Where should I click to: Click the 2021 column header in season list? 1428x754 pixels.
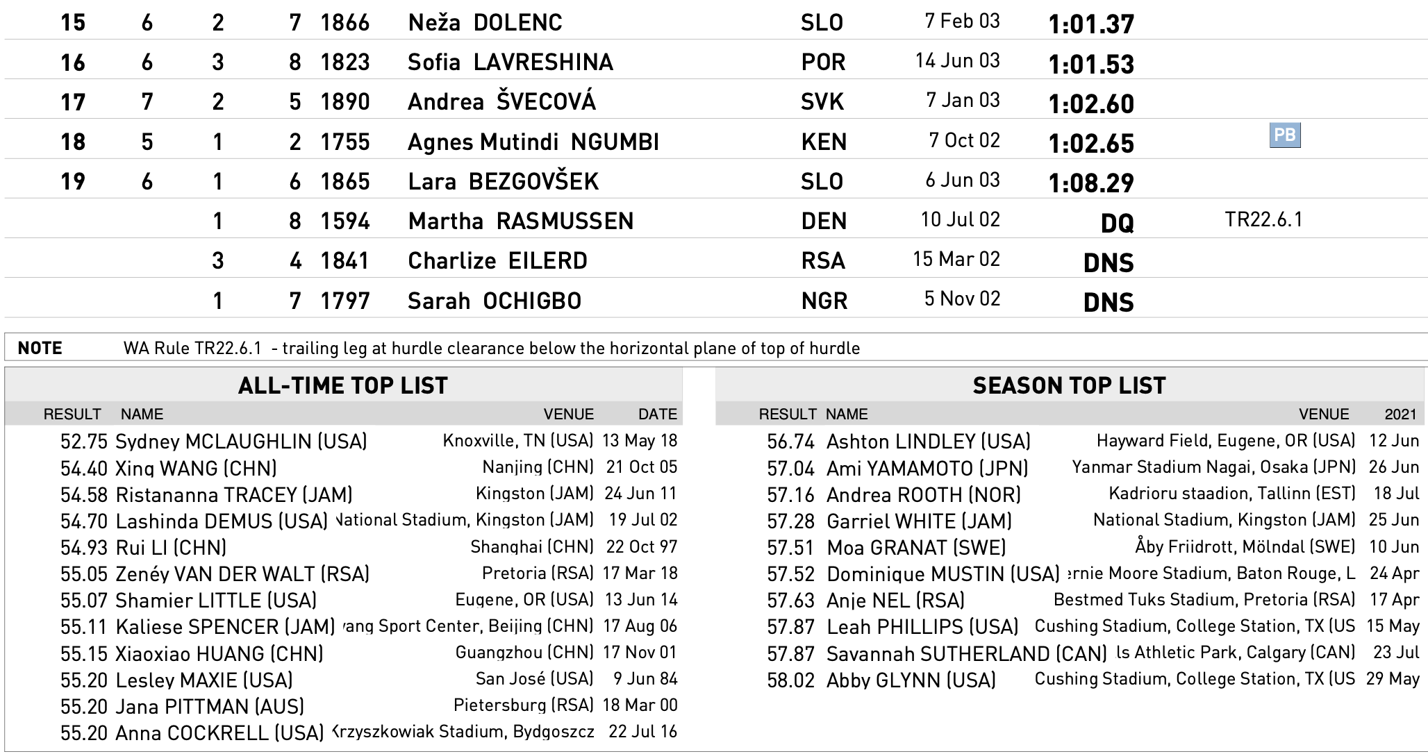1400,414
